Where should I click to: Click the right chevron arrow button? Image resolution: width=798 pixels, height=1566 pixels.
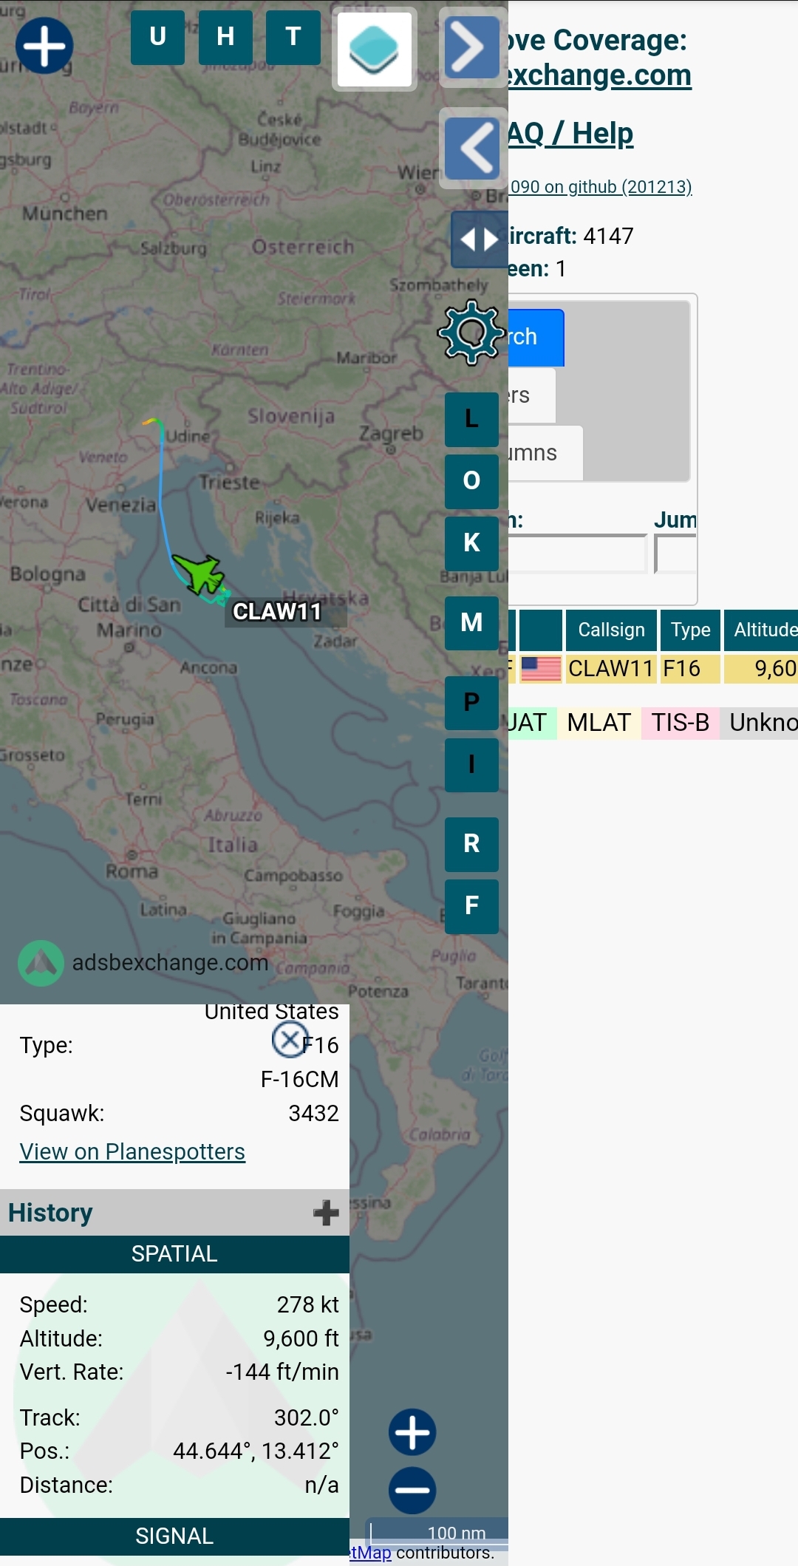pyautogui.click(x=473, y=48)
